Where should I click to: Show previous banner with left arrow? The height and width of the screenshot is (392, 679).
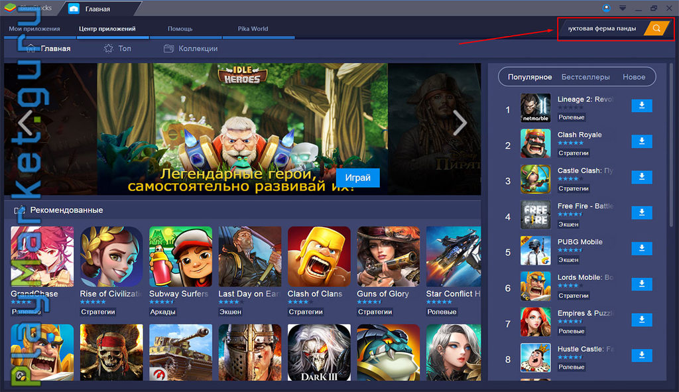click(x=26, y=123)
